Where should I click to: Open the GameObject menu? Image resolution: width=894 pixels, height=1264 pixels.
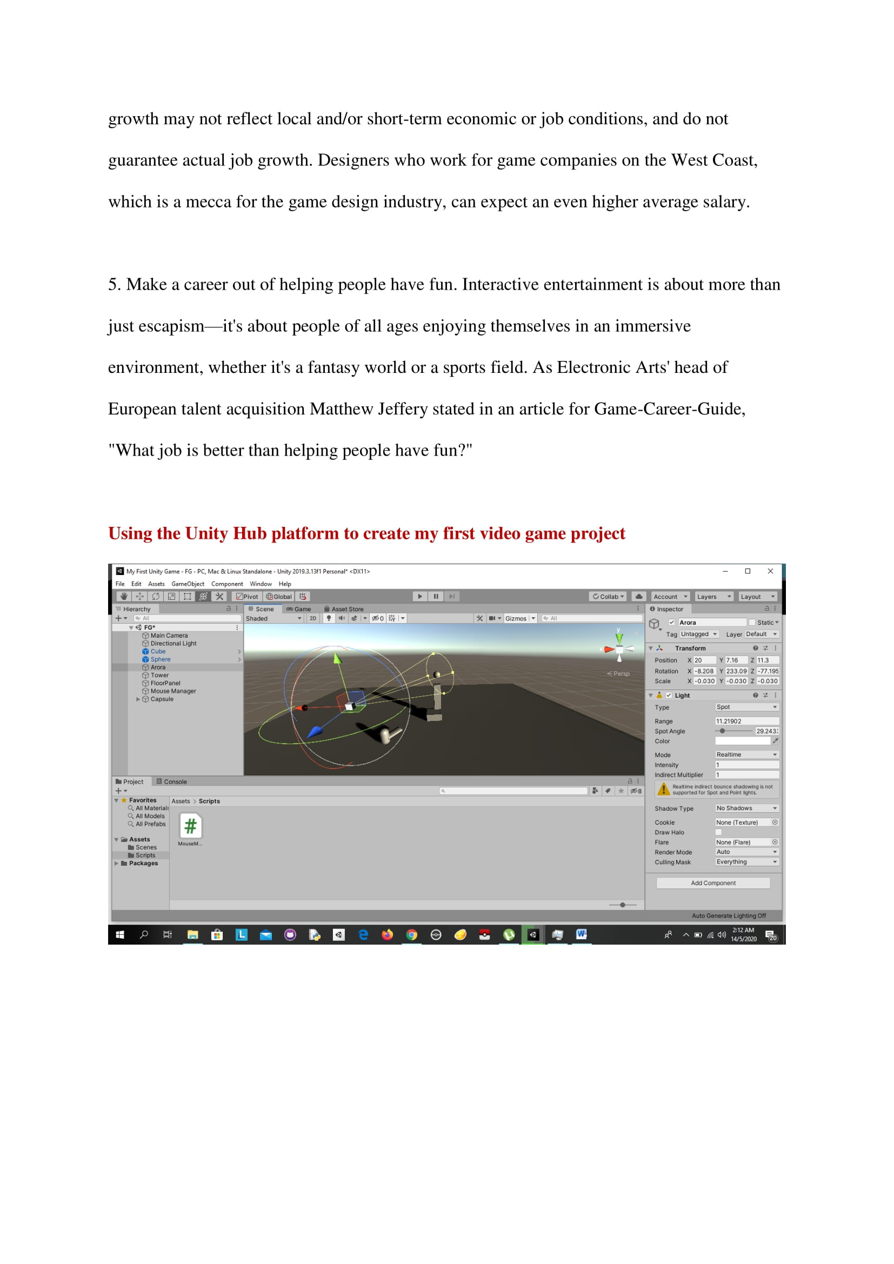click(187, 584)
